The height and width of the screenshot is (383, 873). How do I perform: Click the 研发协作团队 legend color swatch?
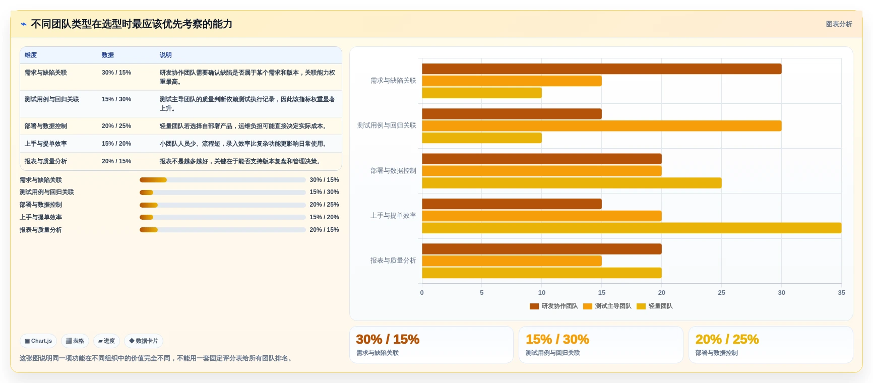pyautogui.click(x=534, y=306)
